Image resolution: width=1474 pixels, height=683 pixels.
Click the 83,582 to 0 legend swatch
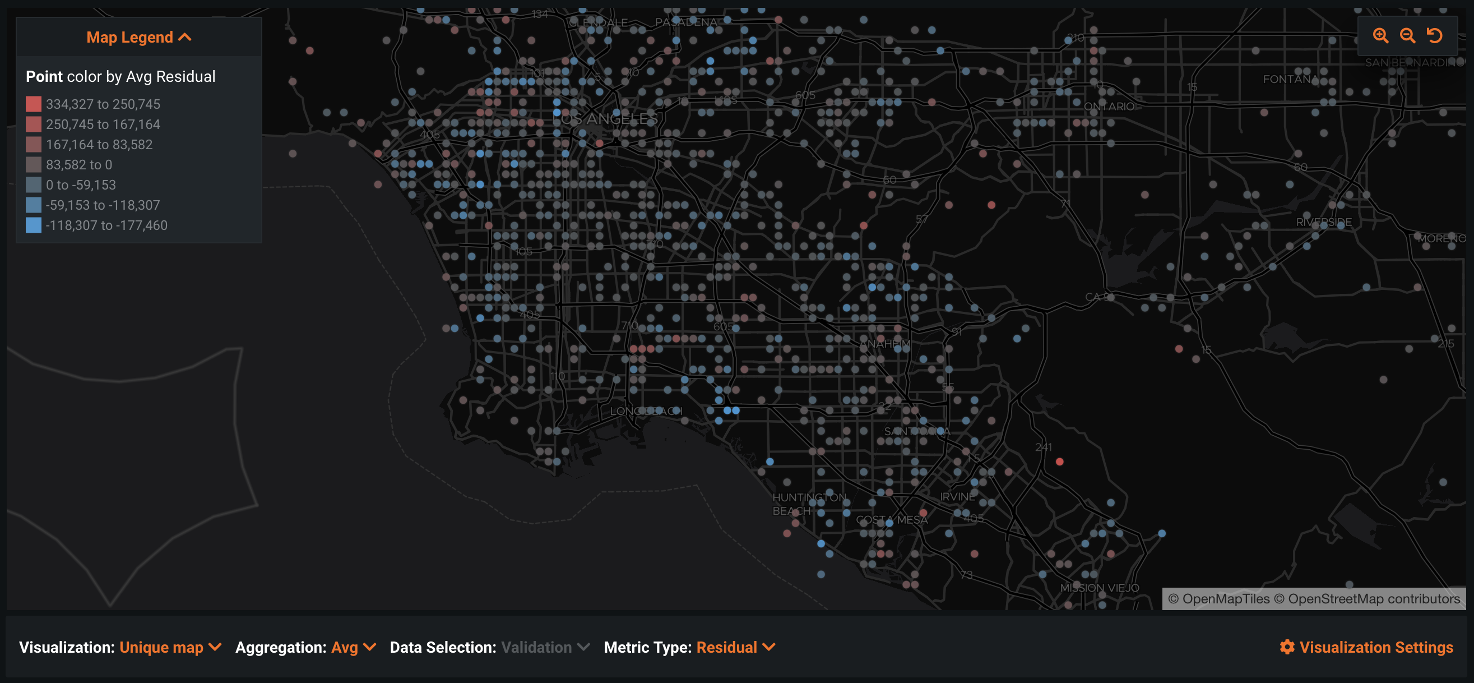pos(33,165)
